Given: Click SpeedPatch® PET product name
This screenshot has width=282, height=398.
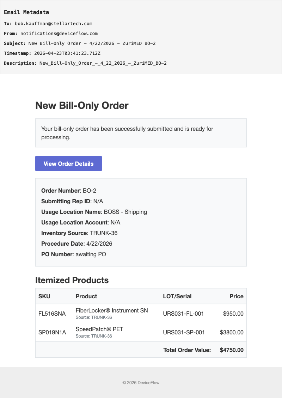Looking at the screenshot, I should pos(99,329).
